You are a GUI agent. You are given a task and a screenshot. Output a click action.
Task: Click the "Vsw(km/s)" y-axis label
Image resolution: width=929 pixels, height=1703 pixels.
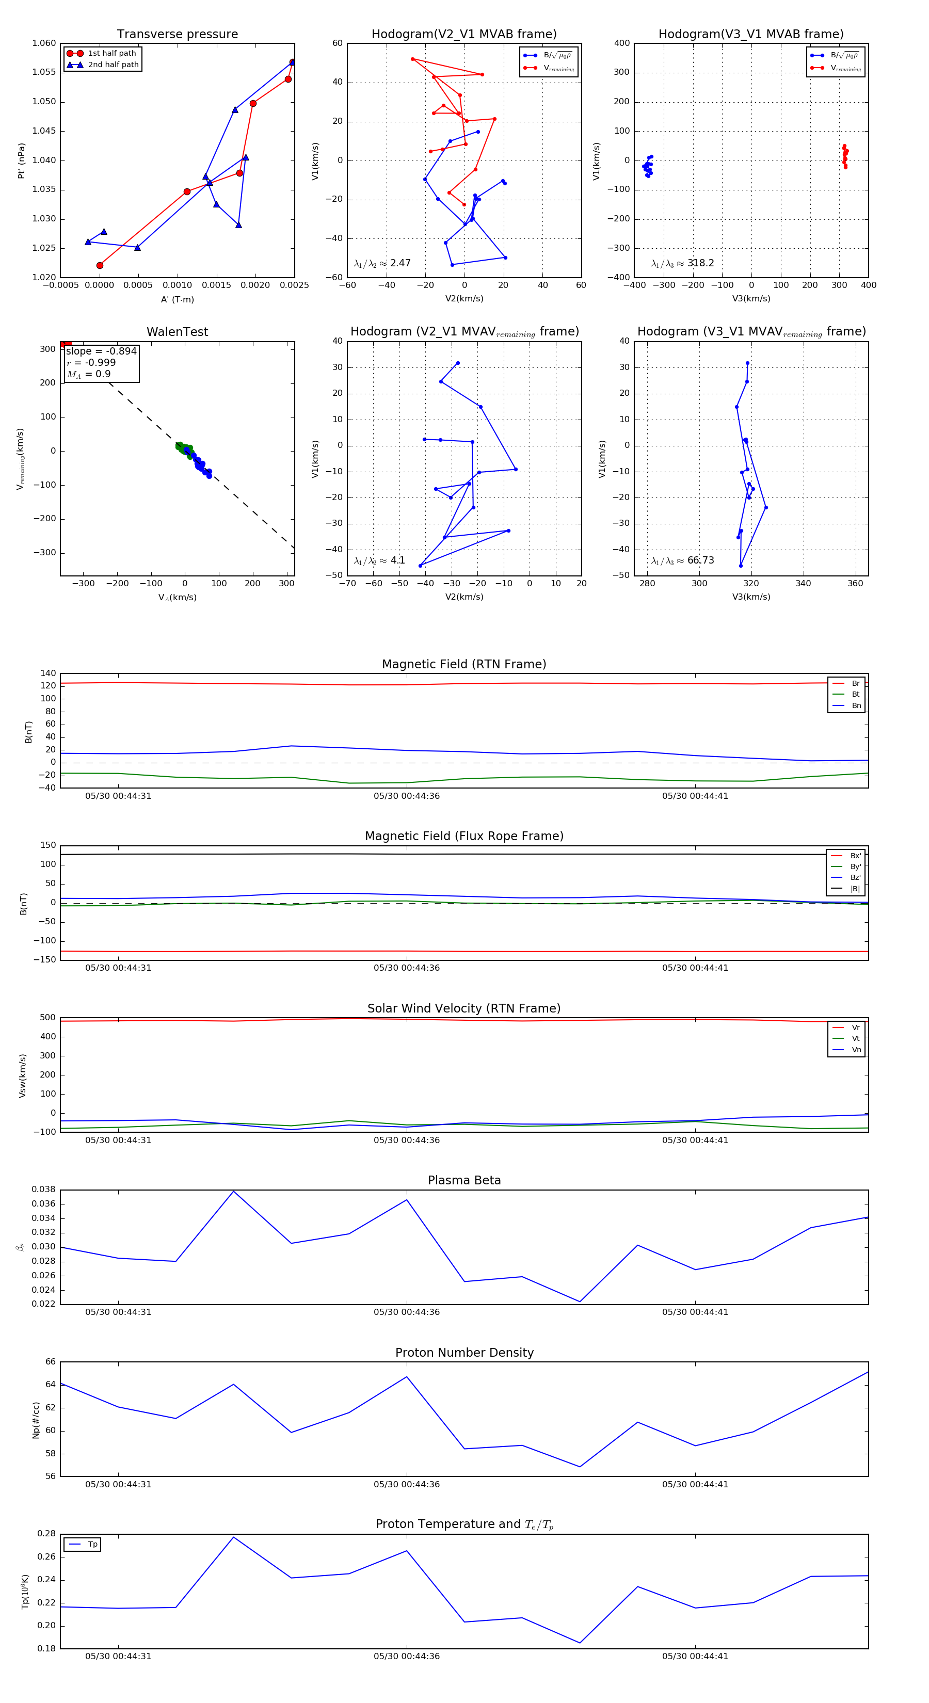tap(23, 1075)
